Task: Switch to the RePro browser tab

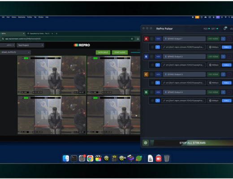Action: coord(13,34)
